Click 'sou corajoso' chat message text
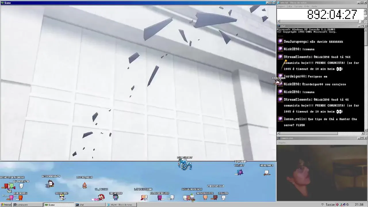 click(336, 84)
